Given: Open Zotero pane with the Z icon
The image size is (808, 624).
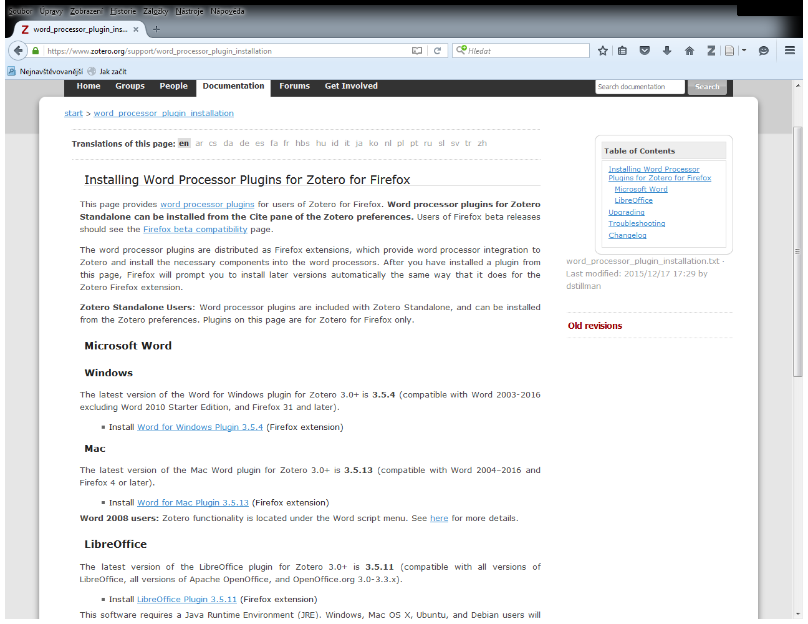Looking at the screenshot, I should [x=711, y=51].
